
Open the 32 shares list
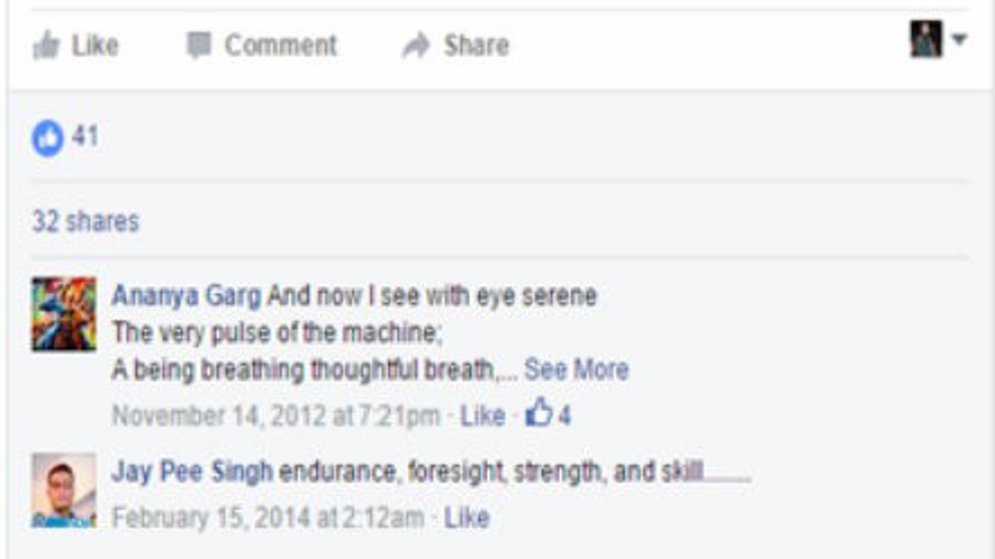[x=85, y=221]
